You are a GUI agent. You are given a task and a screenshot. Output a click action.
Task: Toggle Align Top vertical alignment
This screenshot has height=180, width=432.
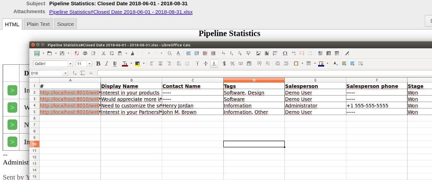tap(197, 64)
